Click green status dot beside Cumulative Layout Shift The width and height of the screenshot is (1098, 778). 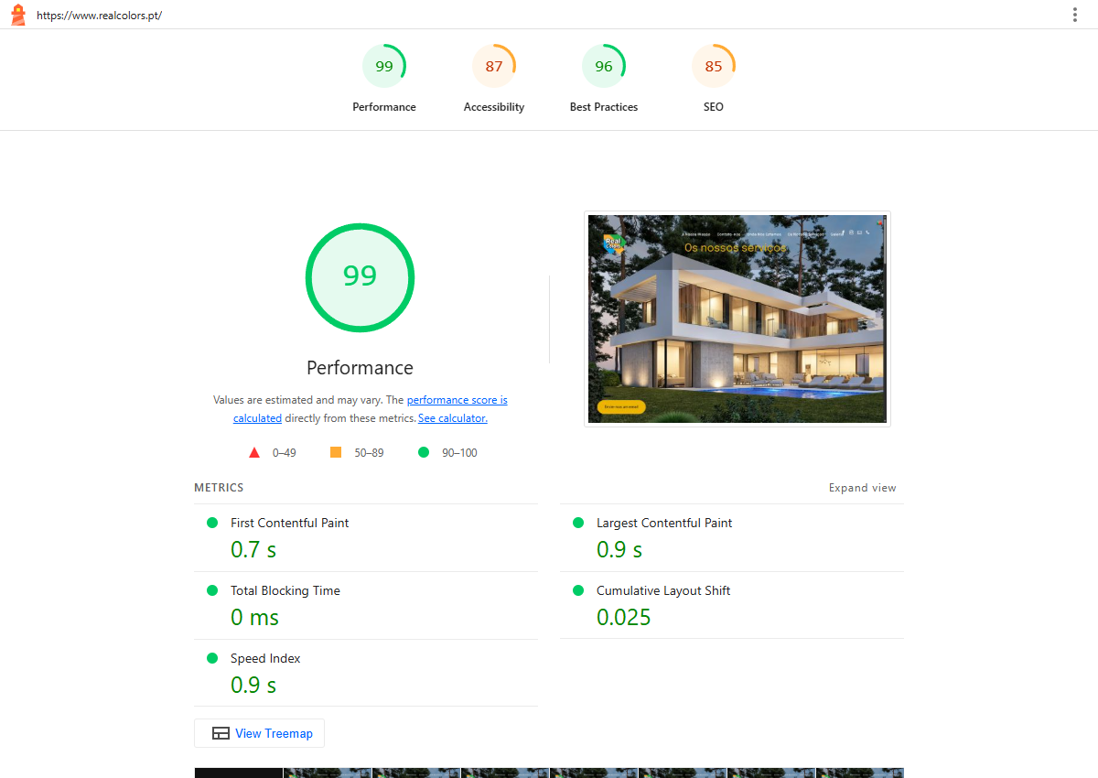tap(578, 590)
